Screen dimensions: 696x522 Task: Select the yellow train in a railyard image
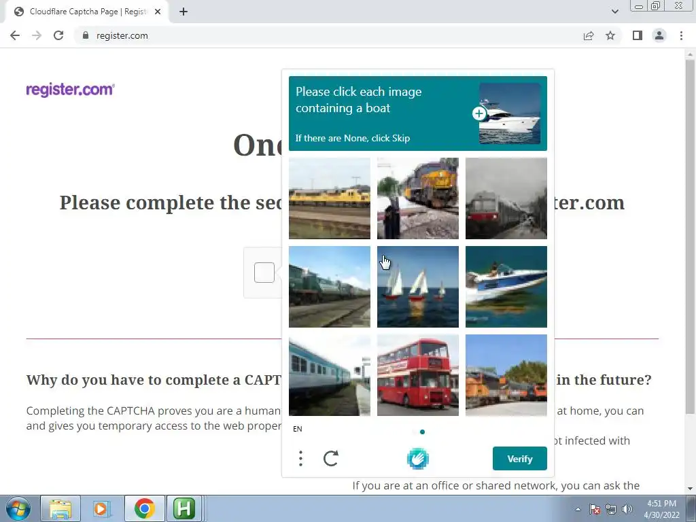(330, 198)
